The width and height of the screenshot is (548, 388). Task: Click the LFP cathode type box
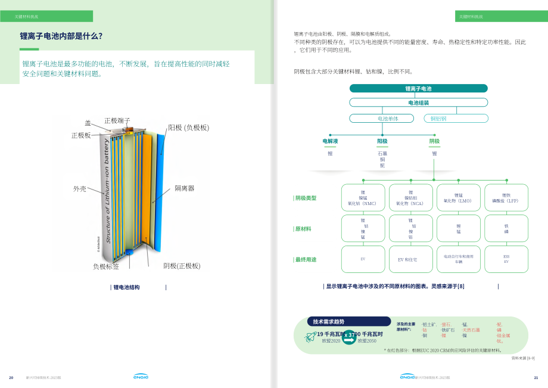point(506,198)
